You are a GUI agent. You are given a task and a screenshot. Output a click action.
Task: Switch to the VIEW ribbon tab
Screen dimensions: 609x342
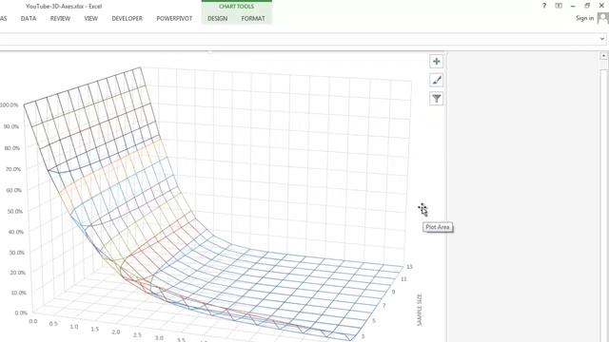(x=91, y=18)
